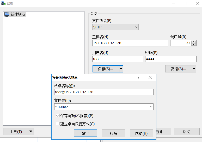Open the 文件夹 <none> combo box
Viewport: 202px width, 142px height.
tap(104, 107)
